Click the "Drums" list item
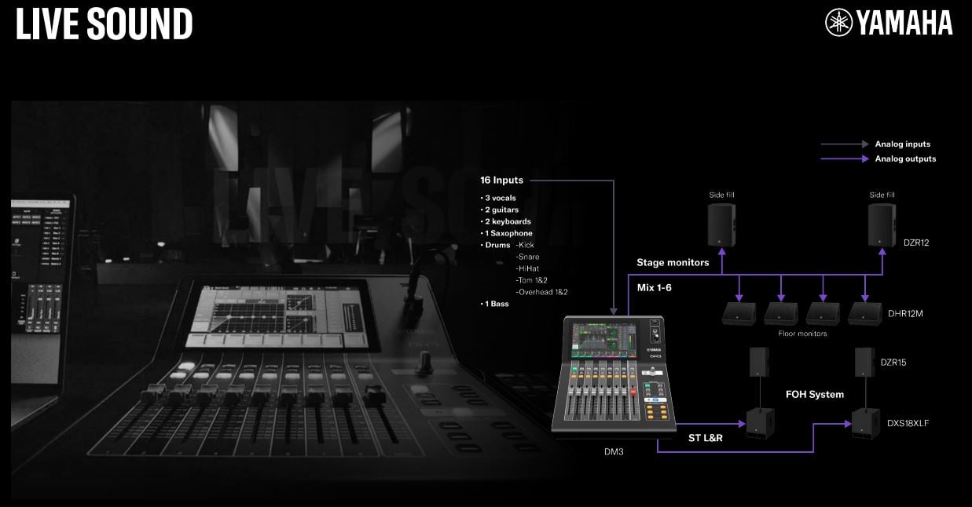Image resolution: width=972 pixels, height=507 pixels. pos(495,245)
